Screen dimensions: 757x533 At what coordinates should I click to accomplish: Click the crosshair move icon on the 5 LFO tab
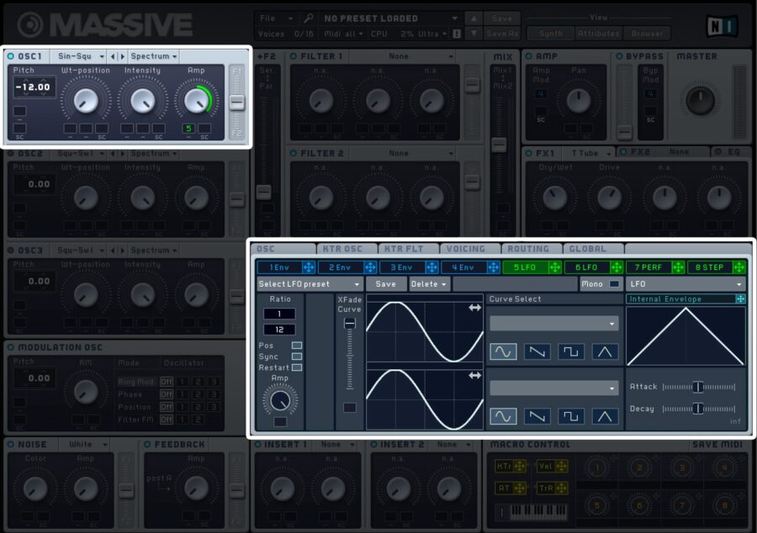click(555, 268)
